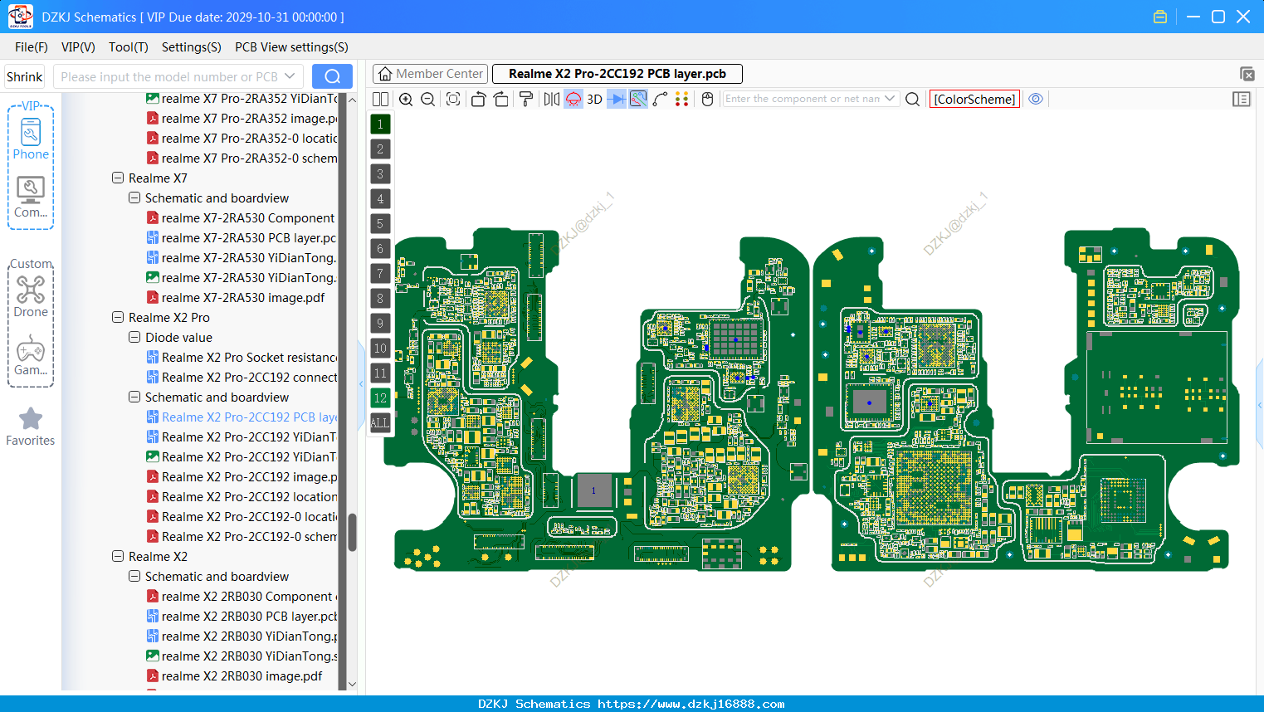Switch to the Member Center tab
The image size is (1264, 712).
(430, 74)
